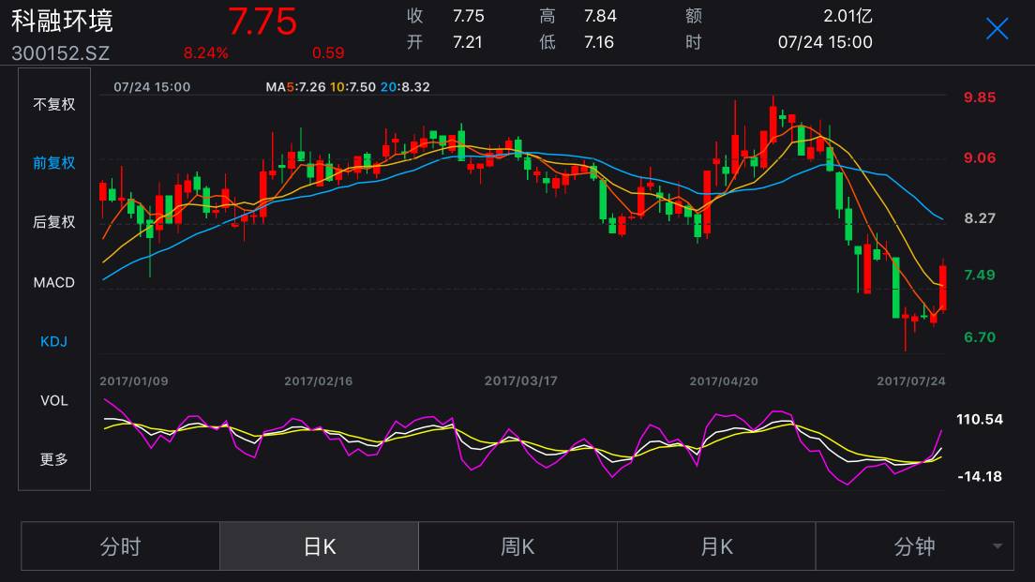Tap the last red candlestick on chart
The width and height of the screenshot is (1035, 582).
[x=942, y=288]
